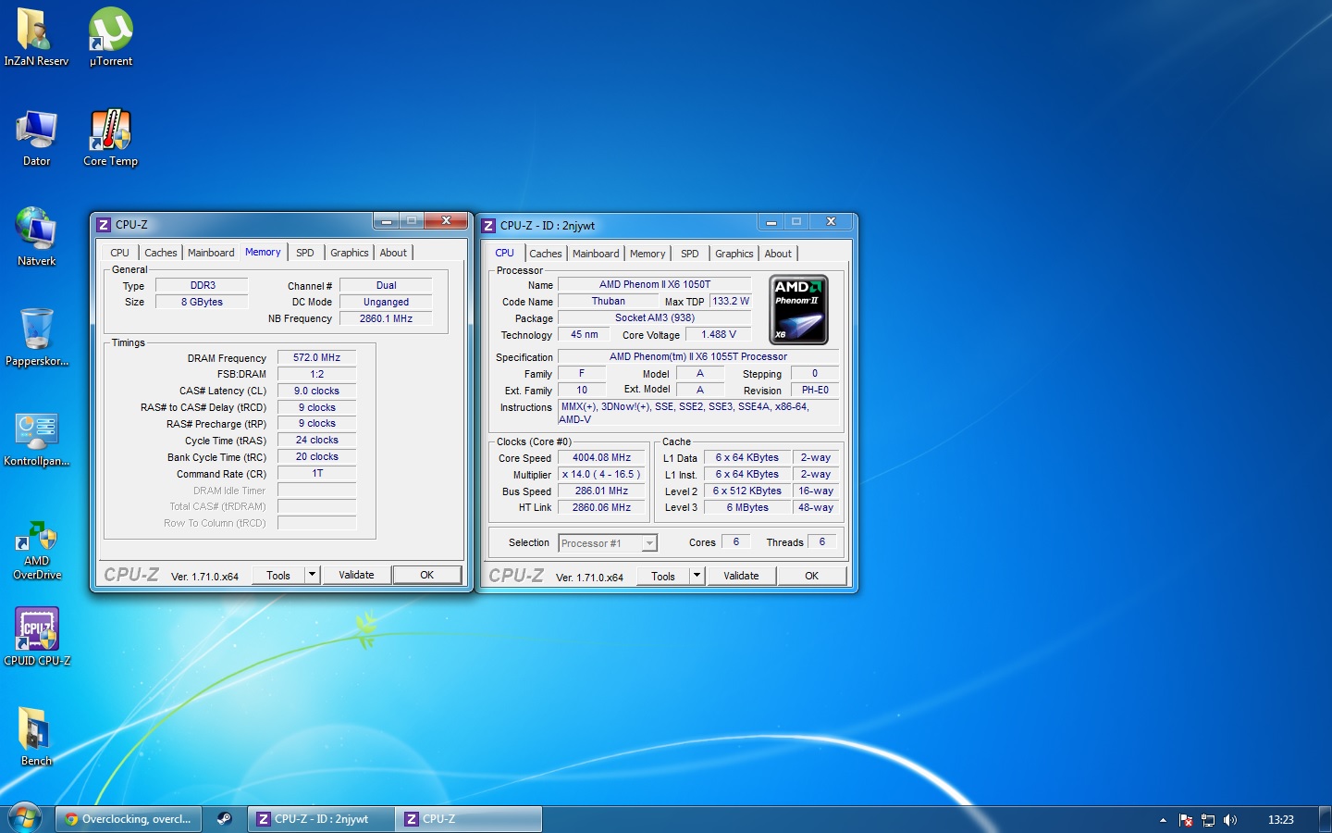Open the Dator computer icon

click(36, 137)
